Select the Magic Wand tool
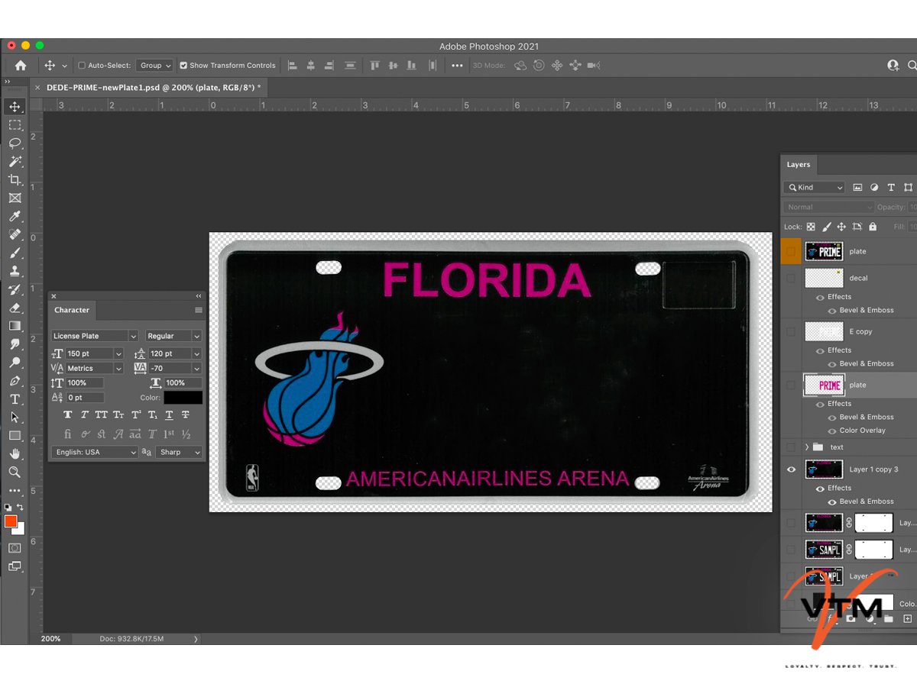917x687 pixels. coord(15,161)
